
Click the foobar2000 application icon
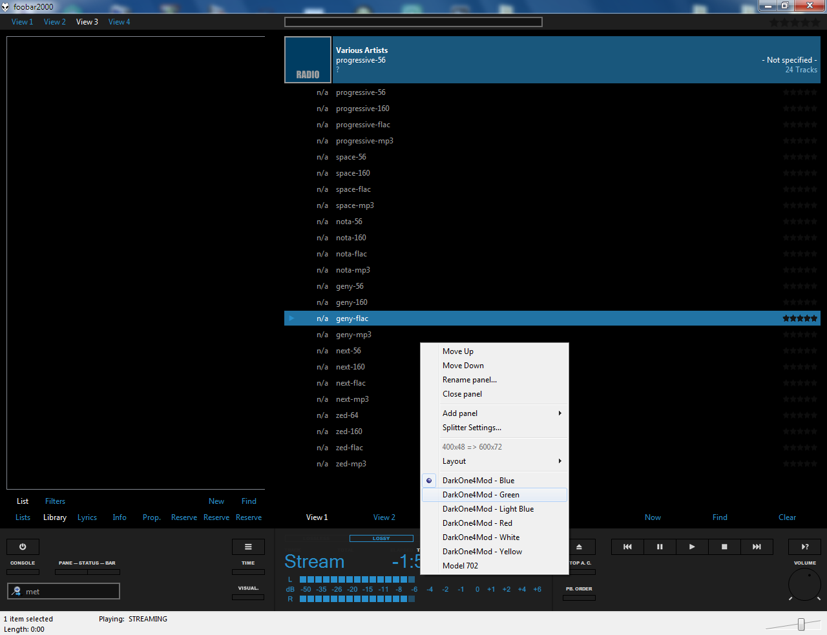(x=6, y=6)
